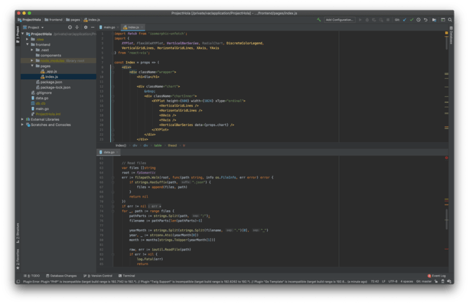469x304 pixels.
Task: Toggle Database tool window side tab
Action: pyautogui.click(x=451, y=35)
